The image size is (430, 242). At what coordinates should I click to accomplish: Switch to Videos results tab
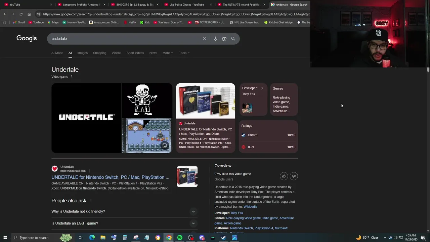(116, 53)
